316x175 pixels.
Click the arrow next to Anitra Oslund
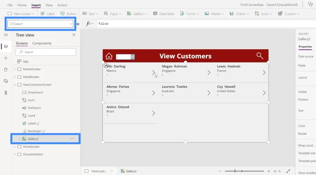[154, 113]
